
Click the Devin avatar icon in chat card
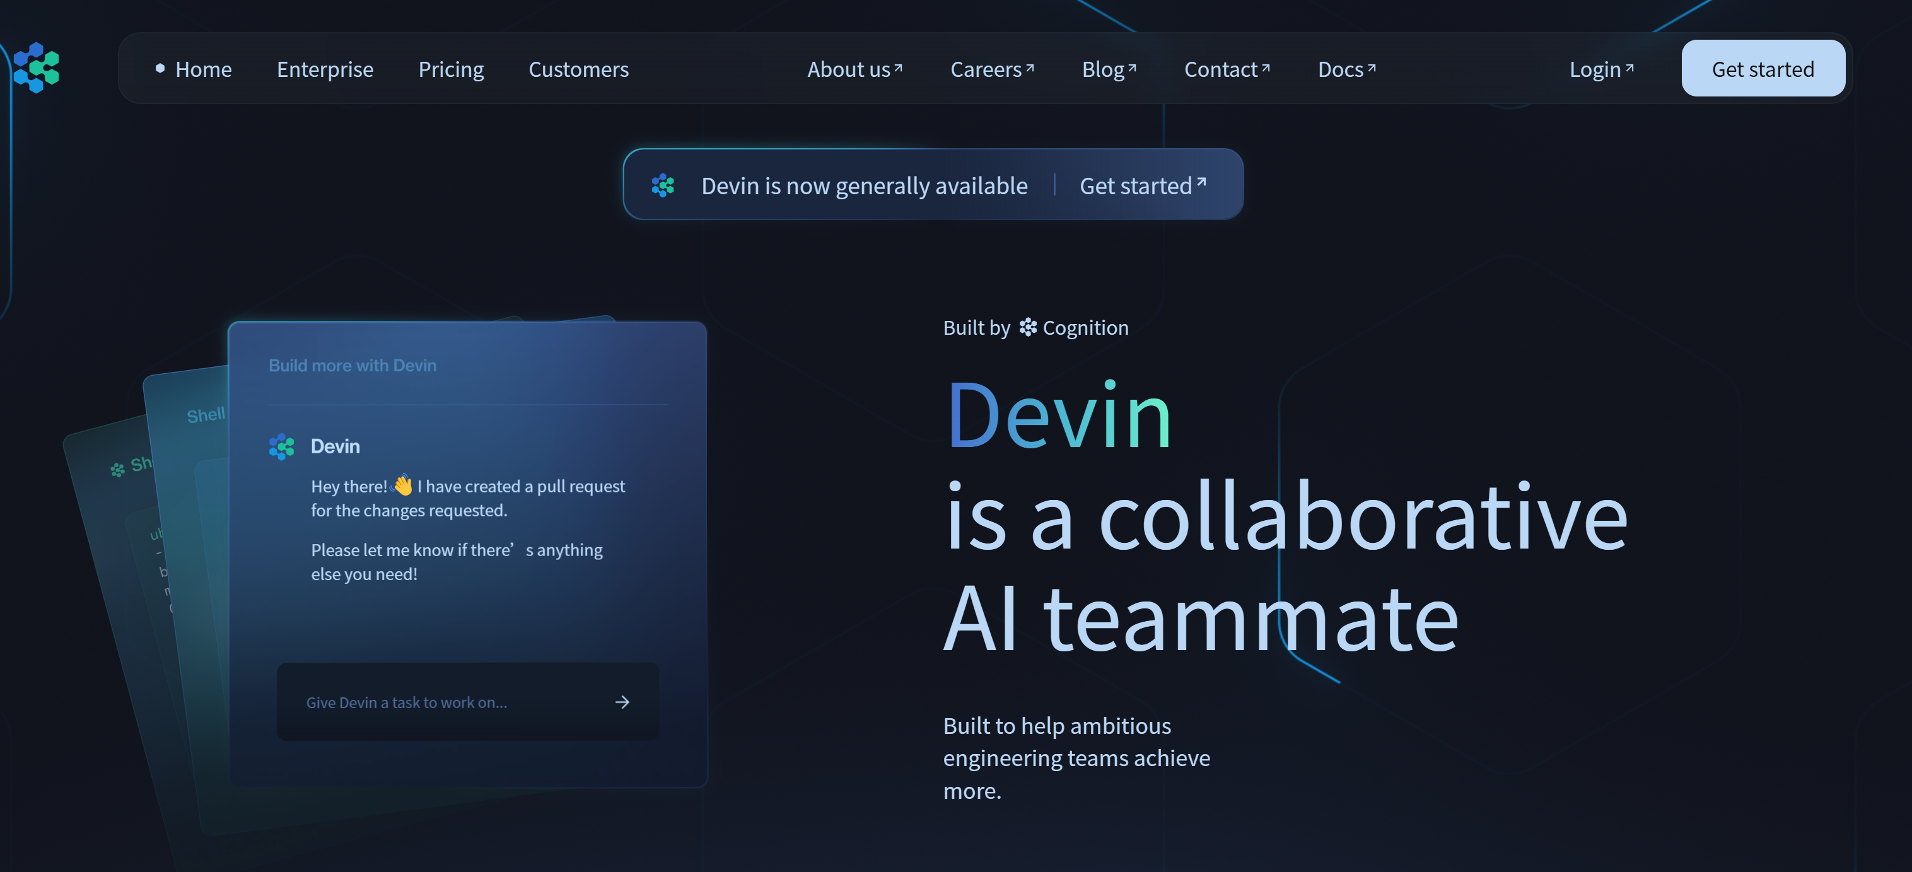[x=281, y=446]
